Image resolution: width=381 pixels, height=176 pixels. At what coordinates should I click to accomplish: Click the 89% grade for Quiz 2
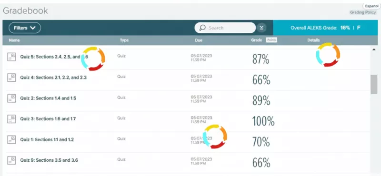point(261,100)
